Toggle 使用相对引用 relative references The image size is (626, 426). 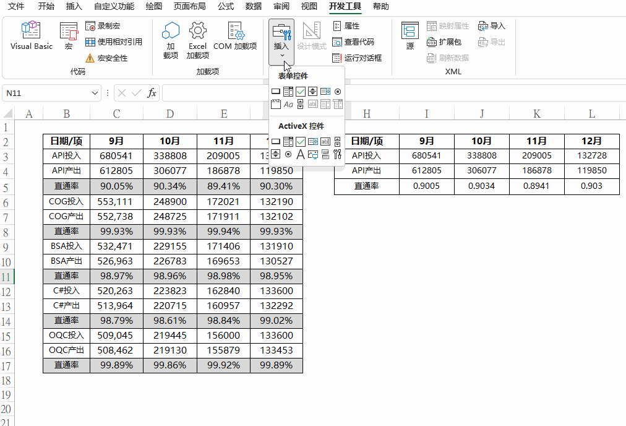[114, 42]
